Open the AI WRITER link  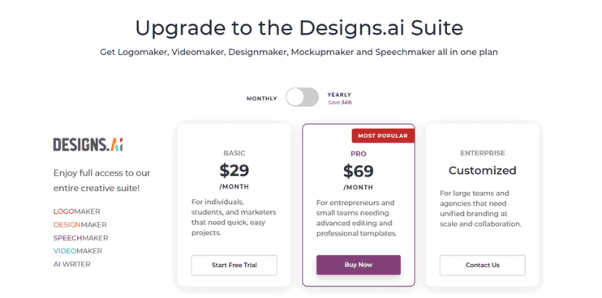tap(71, 264)
